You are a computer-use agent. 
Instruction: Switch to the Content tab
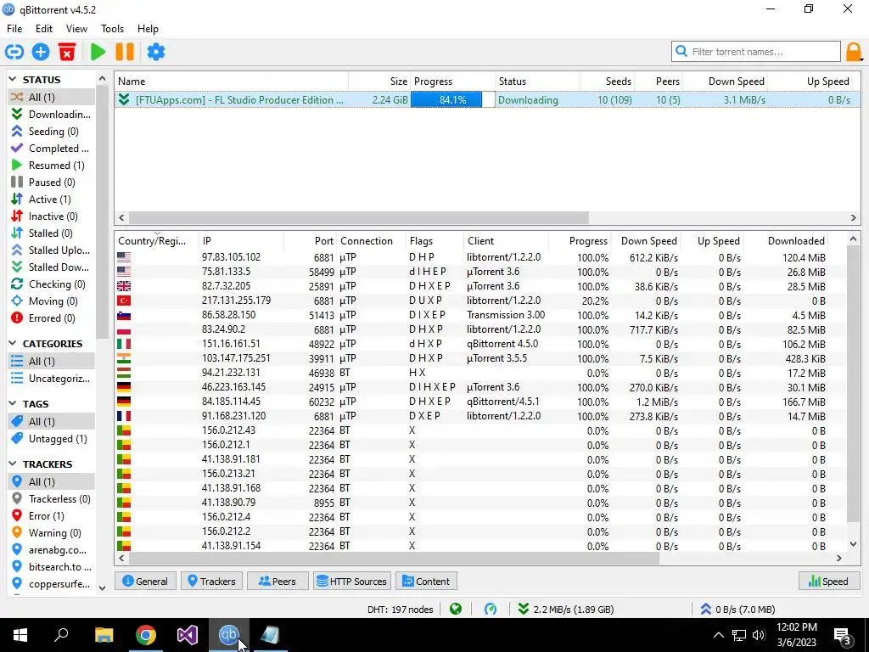(426, 581)
